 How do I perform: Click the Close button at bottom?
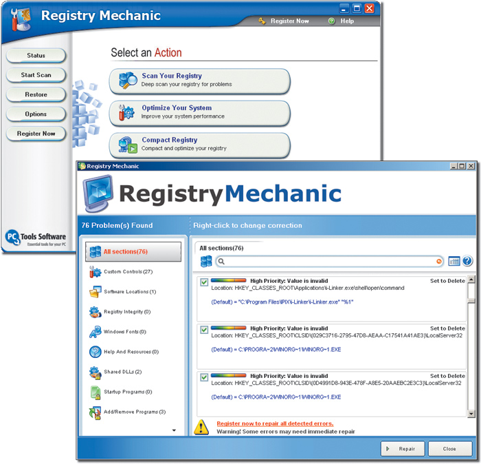[x=450, y=449]
